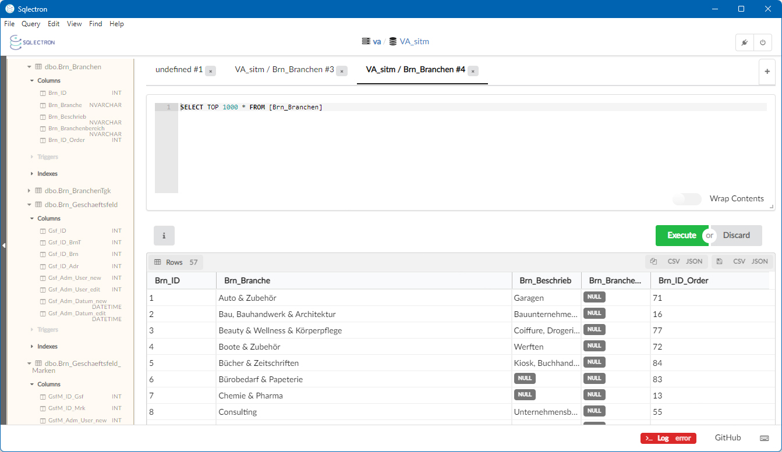Collapse Columns under dbo.Brn_Geschaeftsfeld_Marken

(x=33, y=385)
